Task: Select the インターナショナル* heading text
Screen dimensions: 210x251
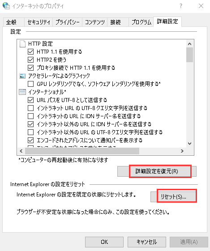Action: [47, 92]
